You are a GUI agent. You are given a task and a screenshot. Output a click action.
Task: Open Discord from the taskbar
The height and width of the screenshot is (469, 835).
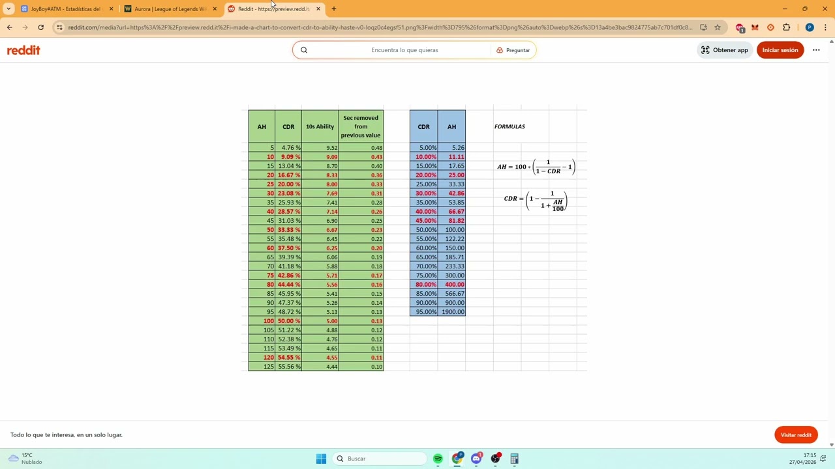click(x=476, y=459)
